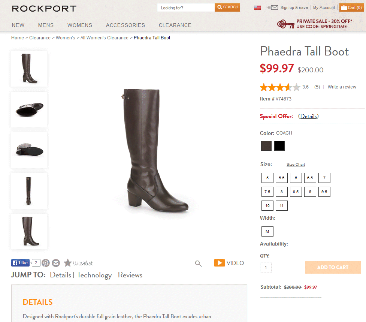The height and width of the screenshot is (322, 366).
Task: Select width M option
Action: (267, 232)
